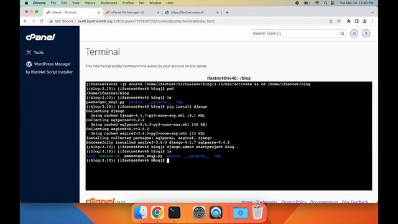Click the Terminal page heading
Viewport: 398px width, 224px height.
click(x=103, y=52)
